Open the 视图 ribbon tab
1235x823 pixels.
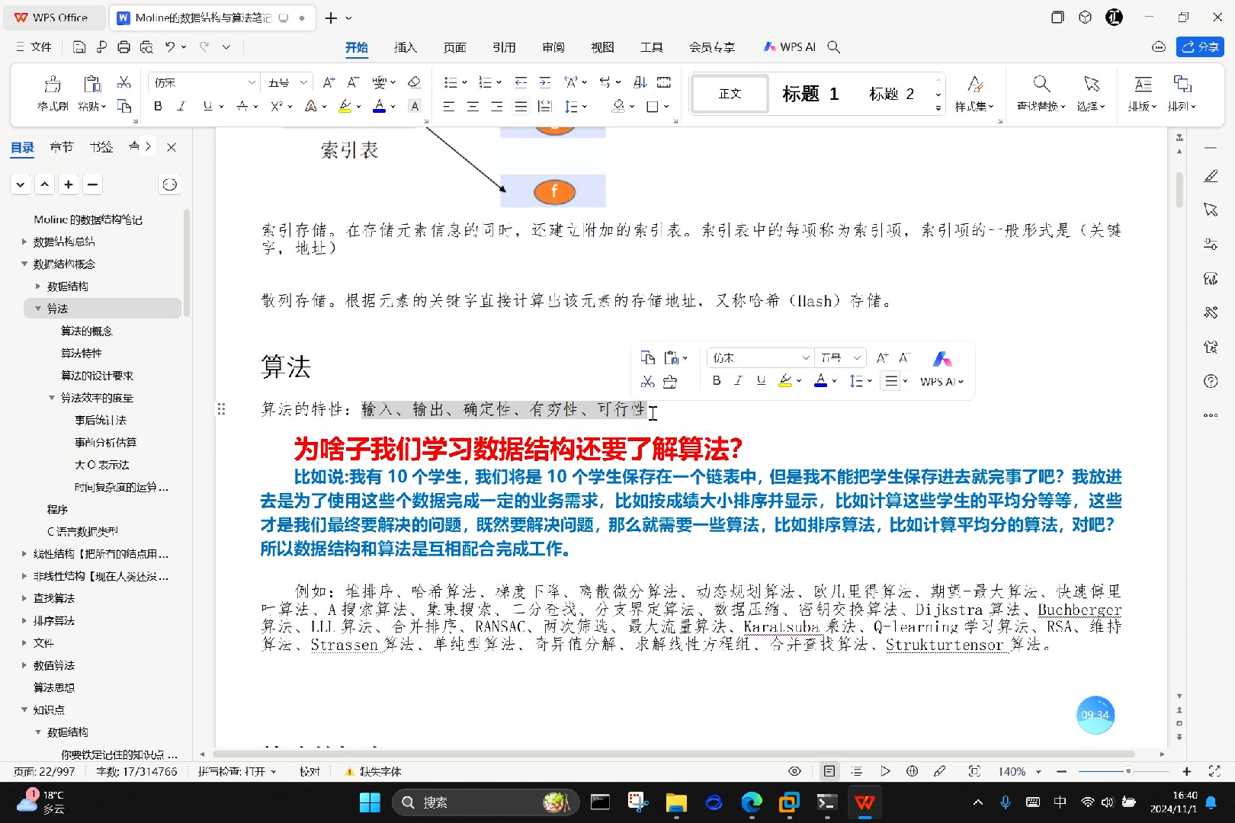point(602,47)
